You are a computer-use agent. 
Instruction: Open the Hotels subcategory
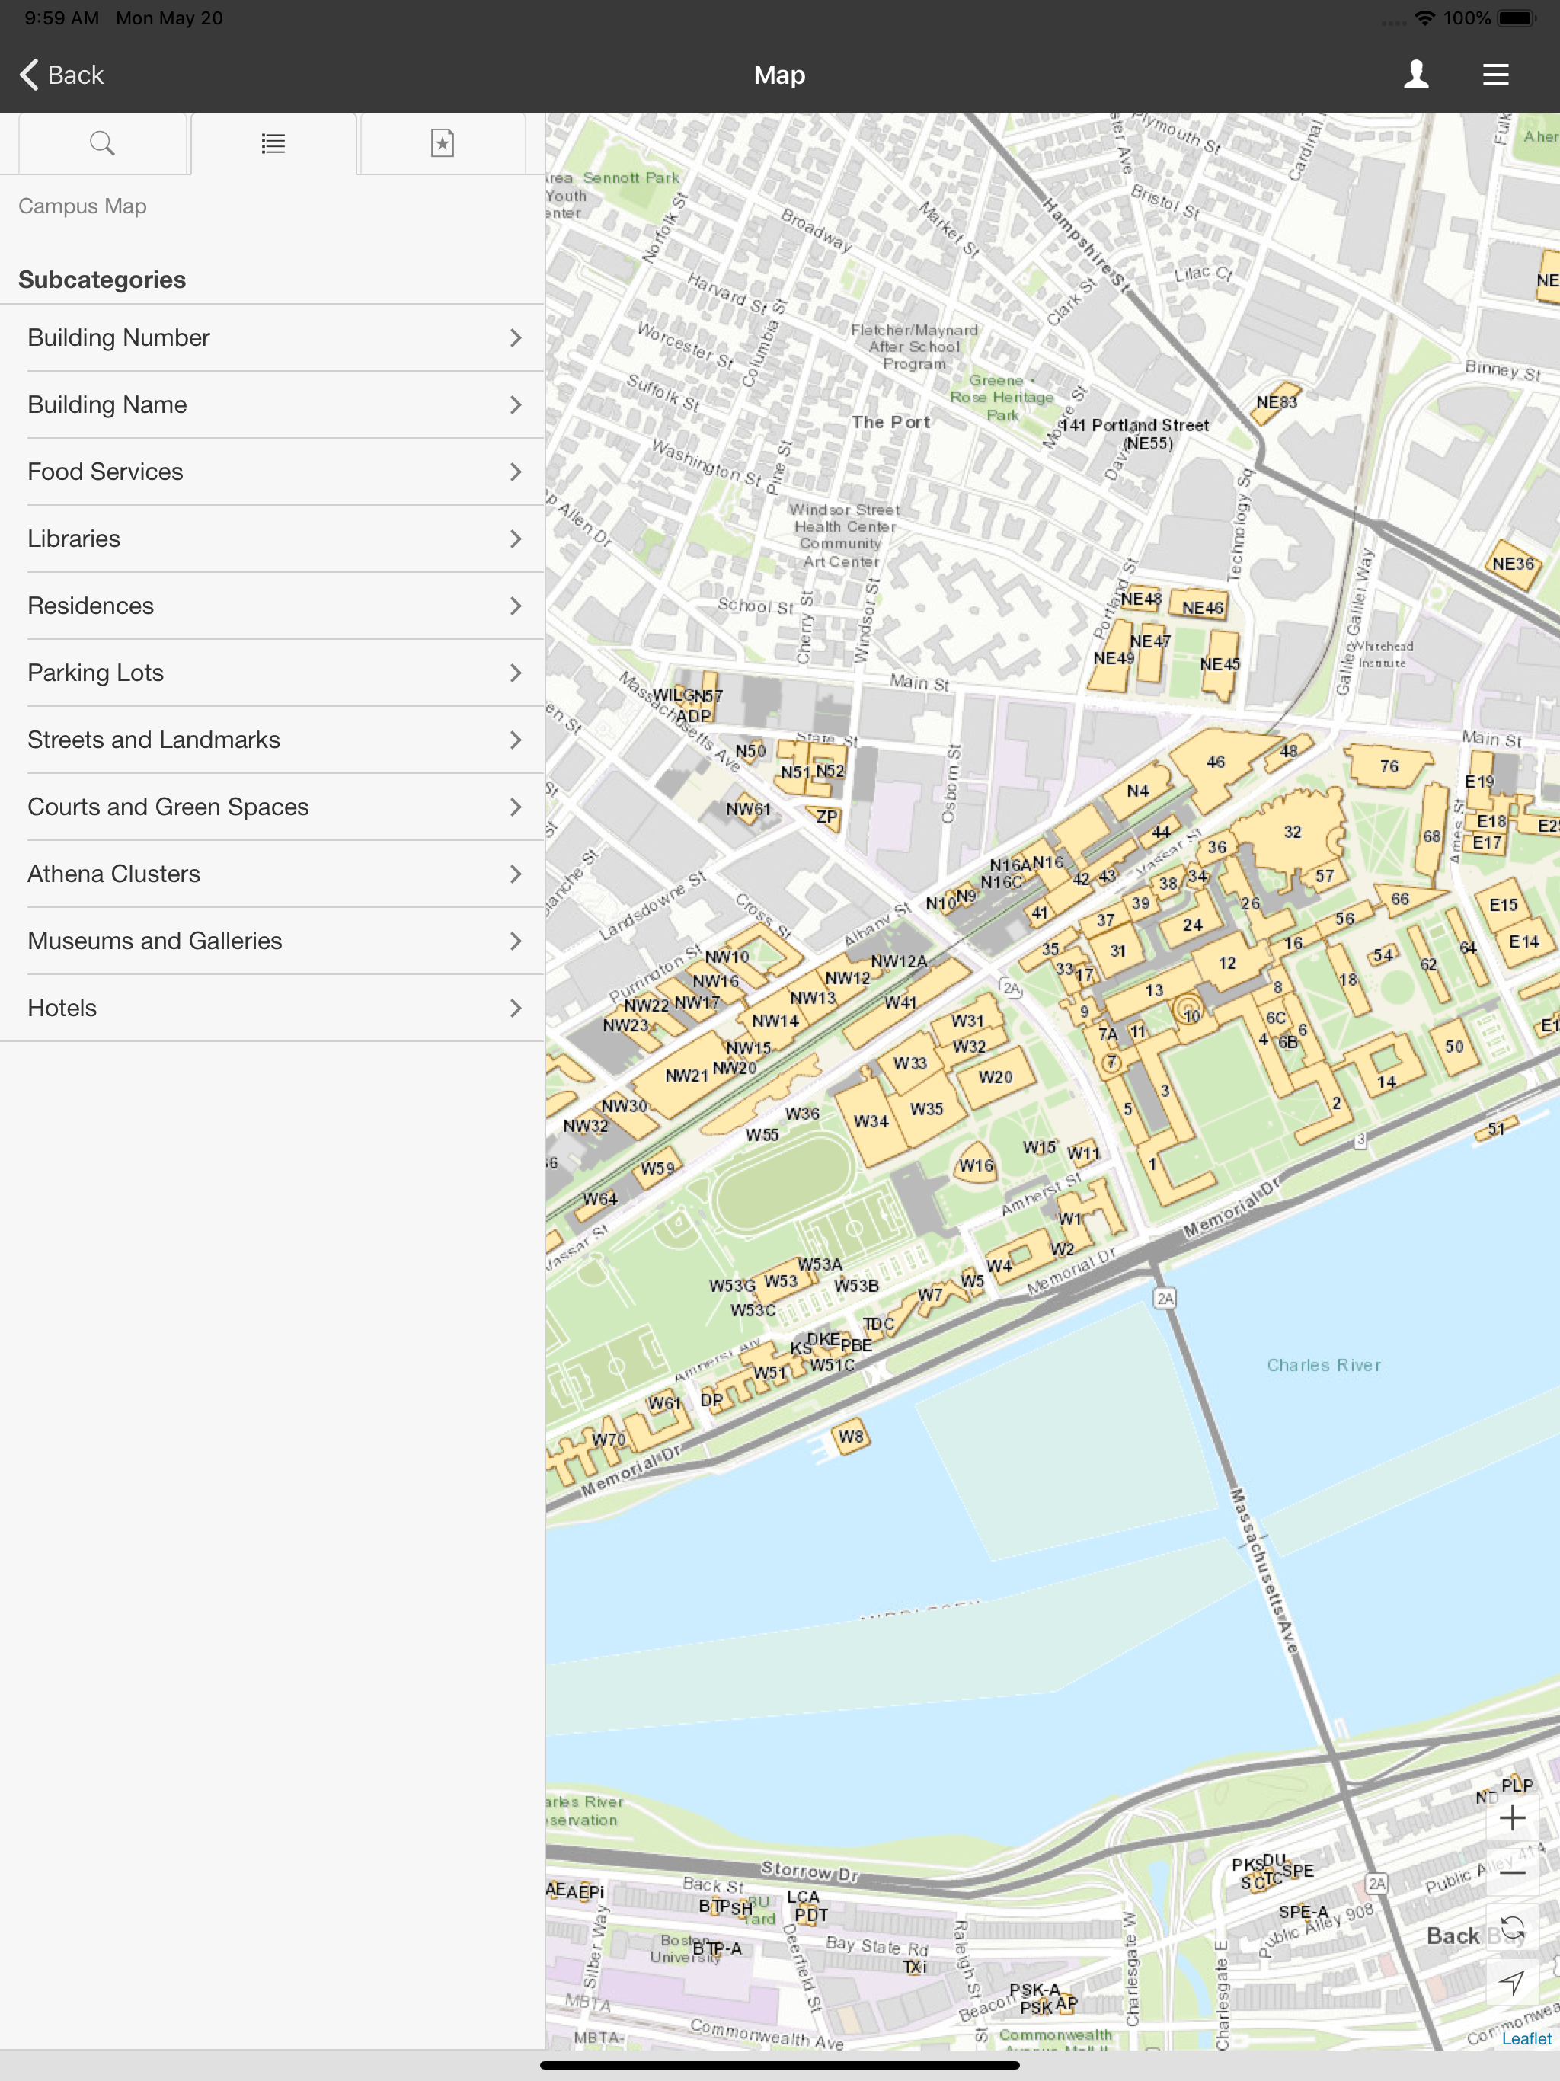pyautogui.click(x=273, y=1008)
